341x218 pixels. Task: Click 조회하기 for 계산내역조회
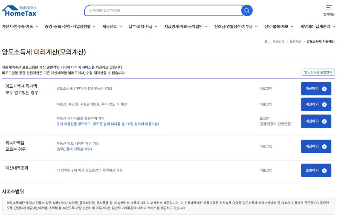click(x=316, y=170)
